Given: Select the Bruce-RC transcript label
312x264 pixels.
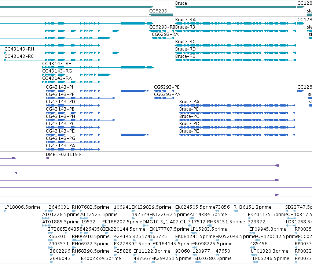Looking at the screenshot, I should [185, 42].
